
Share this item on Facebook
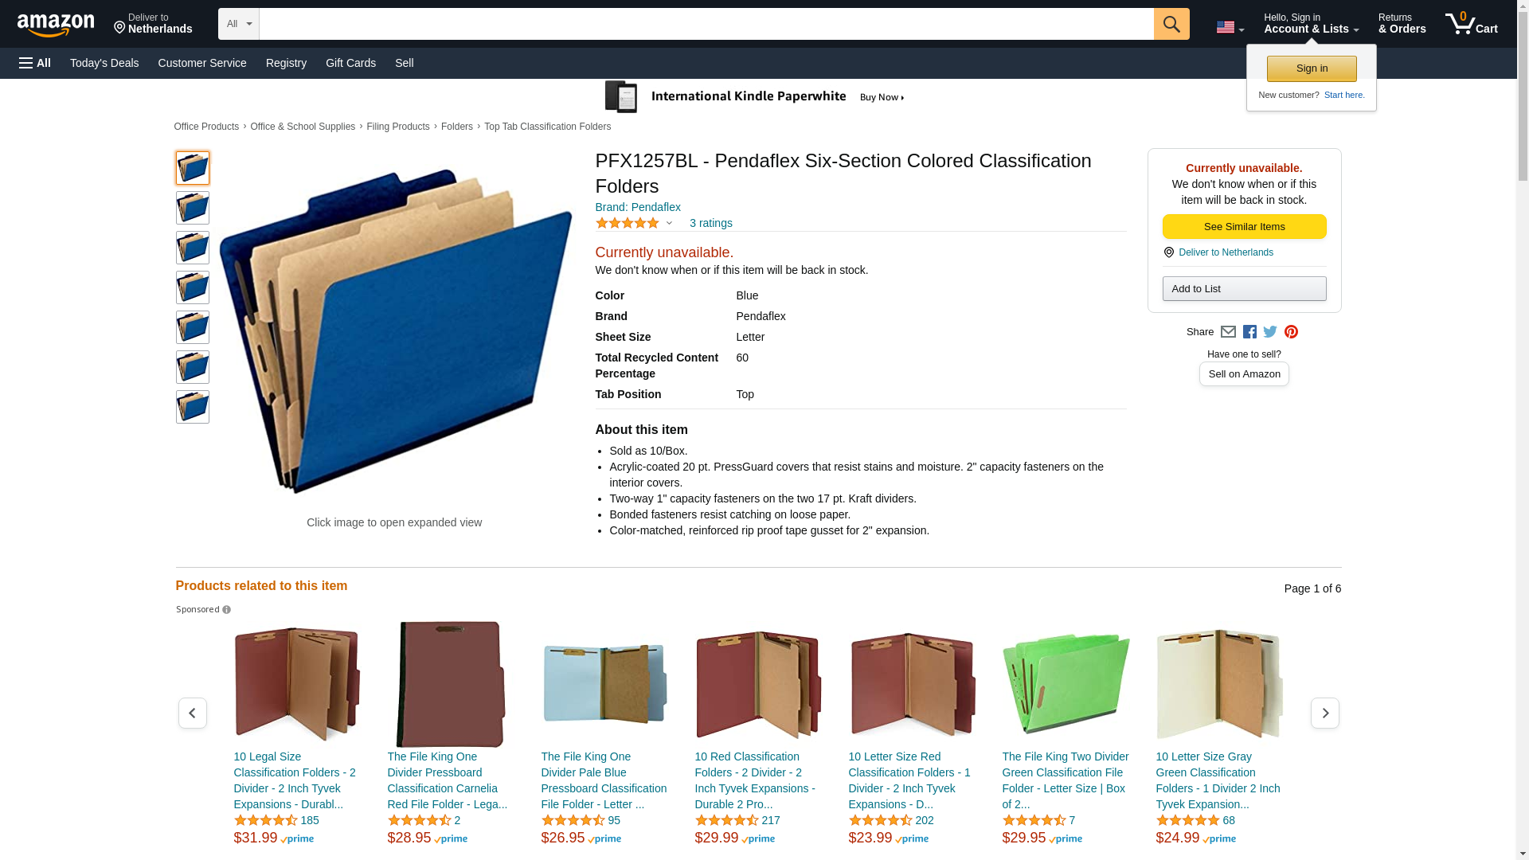pos(1249,332)
